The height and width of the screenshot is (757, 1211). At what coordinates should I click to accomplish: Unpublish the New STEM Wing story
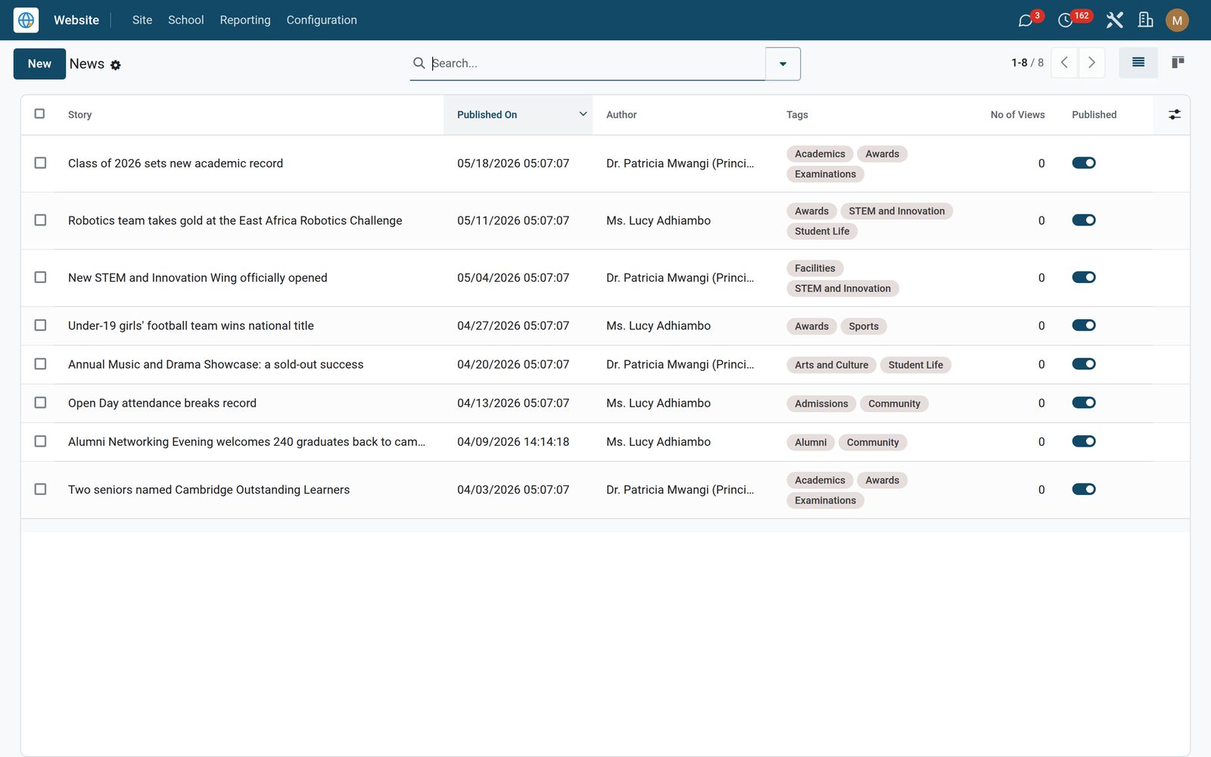click(1084, 277)
